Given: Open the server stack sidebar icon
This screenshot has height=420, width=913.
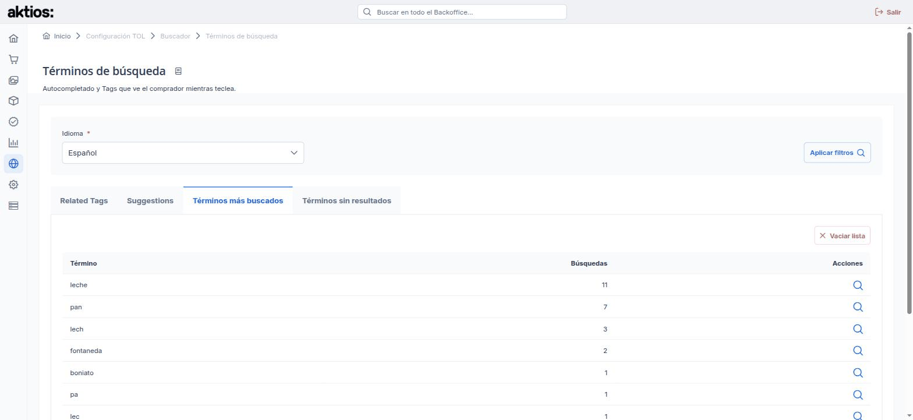Looking at the screenshot, I should (x=13, y=206).
